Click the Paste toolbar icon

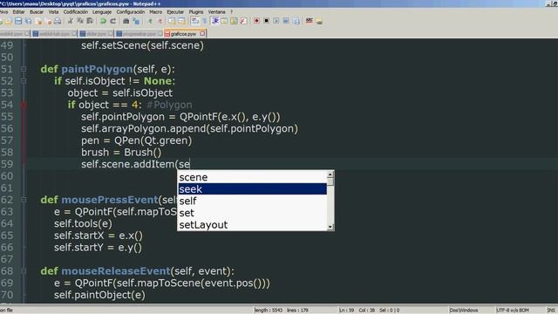90,21
